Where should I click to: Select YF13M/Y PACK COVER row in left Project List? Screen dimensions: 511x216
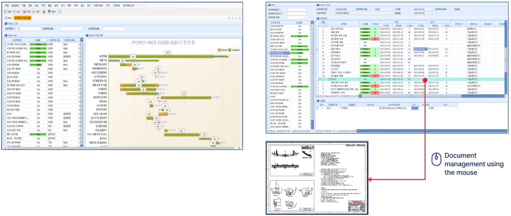pos(43,44)
